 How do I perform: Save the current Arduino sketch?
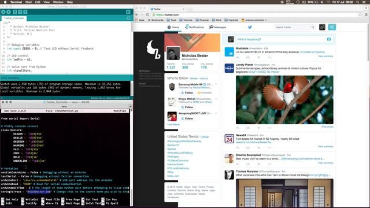25,12
